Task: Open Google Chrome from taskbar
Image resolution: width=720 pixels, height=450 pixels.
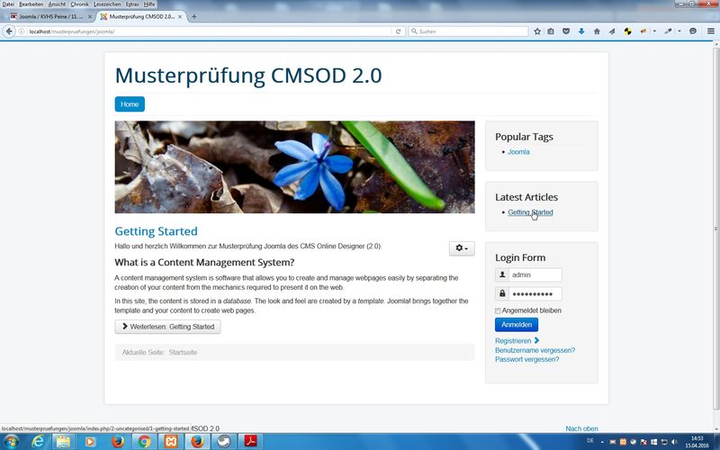Action: point(144,442)
